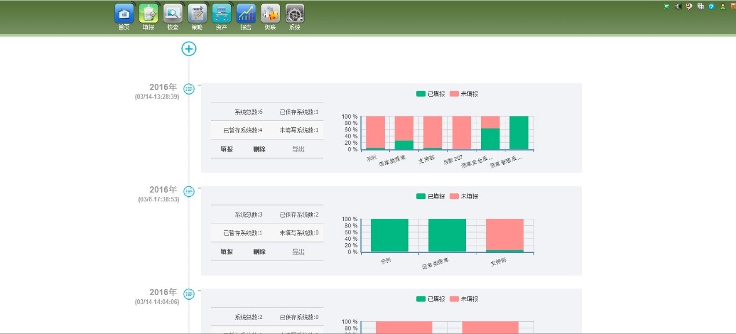Image resolution: width=736 pixels, height=334 pixels.
Task: Click the speaker icon in top-right tray
Action: coord(677,6)
